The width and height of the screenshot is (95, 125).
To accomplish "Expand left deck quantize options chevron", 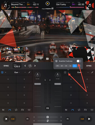I will pyautogui.click(x=5, y=72).
